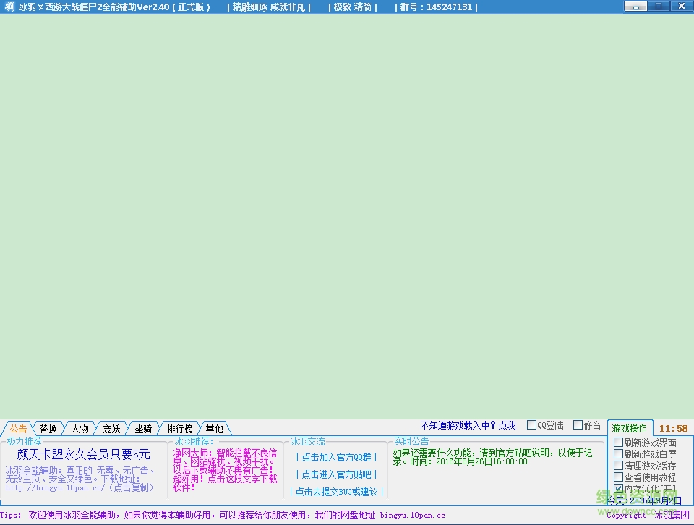Open the 人物 tab
The height and width of the screenshot is (525, 694).
80,427
